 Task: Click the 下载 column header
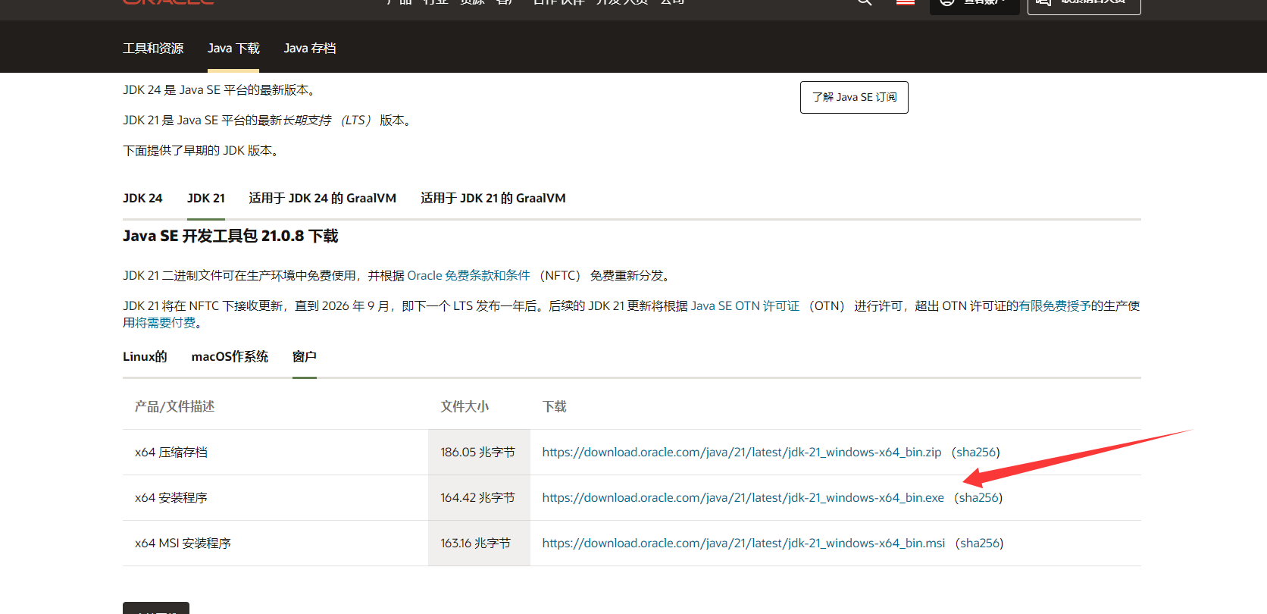click(x=555, y=406)
